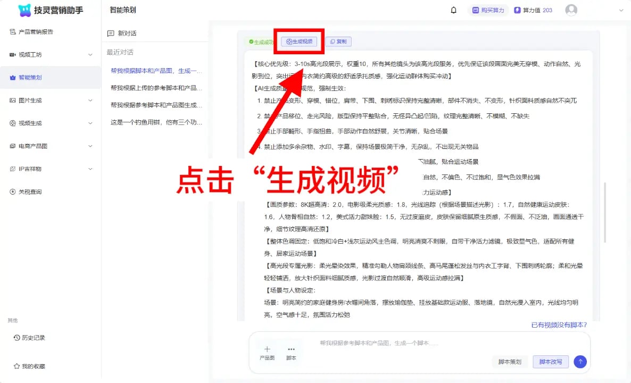The height and width of the screenshot is (383, 631).
Task: Click the 电商产品图 icon
Action: tap(12, 146)
